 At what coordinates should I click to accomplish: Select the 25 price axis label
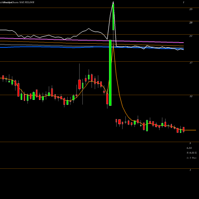click(191, 9)
